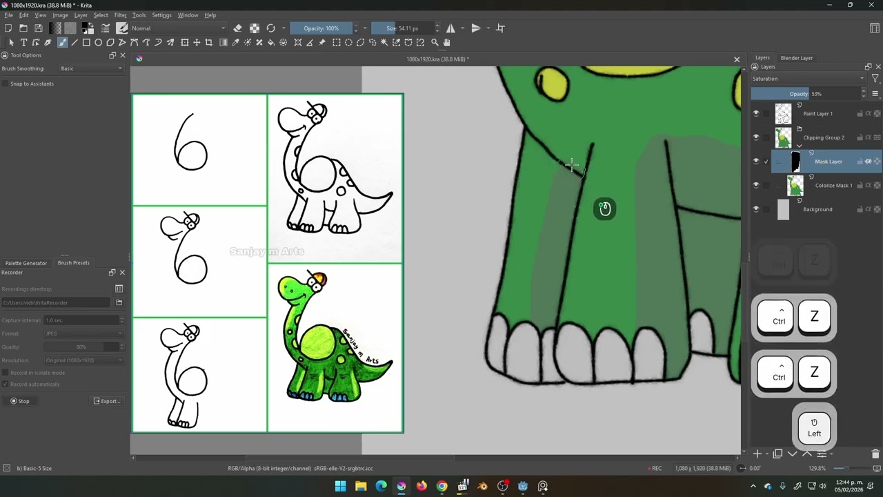Open the brush editor settings icon
Screen dimensions: 883x497
106,28
